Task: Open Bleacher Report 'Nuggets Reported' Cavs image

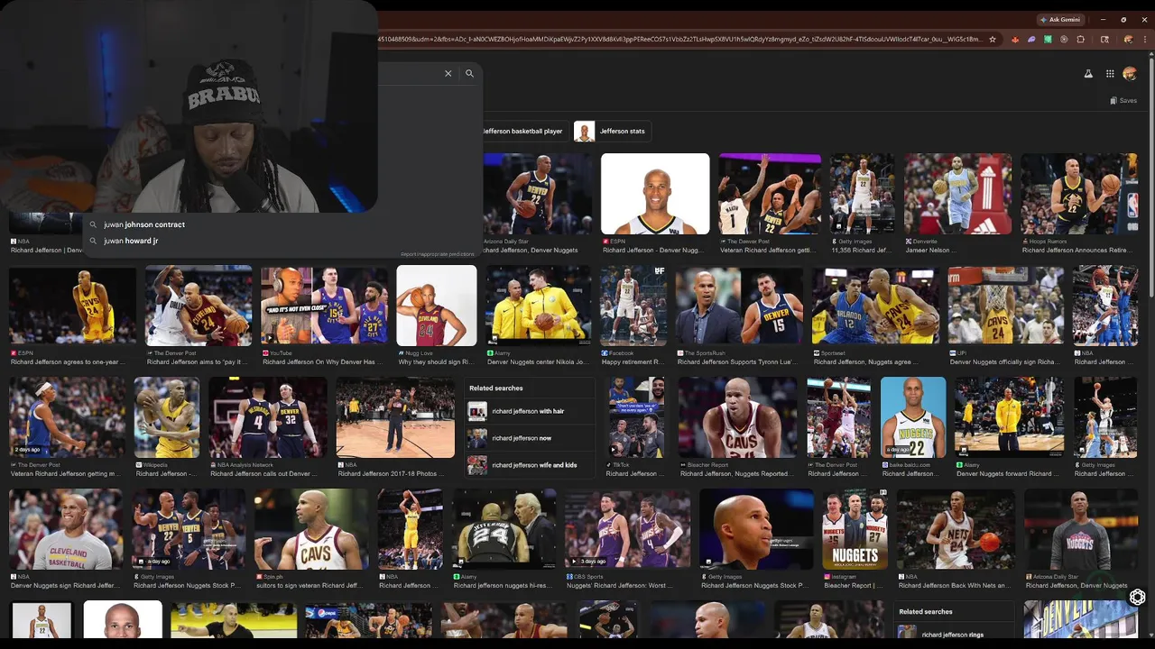Action: coord(738,417)
